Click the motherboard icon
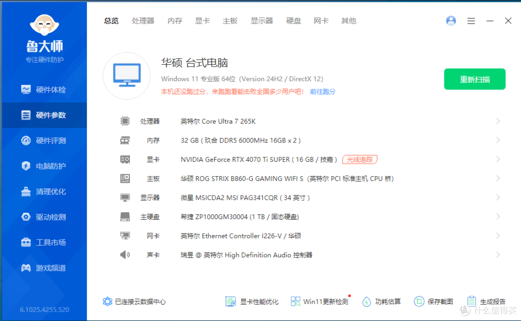Viewport: 521px width, 321px height. pos(125,178)
